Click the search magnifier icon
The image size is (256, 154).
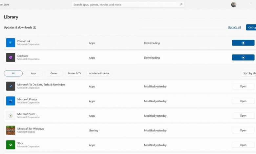(181, 4)
